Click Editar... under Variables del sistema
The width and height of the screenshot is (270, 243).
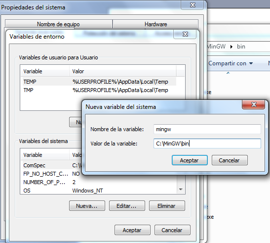[127, 206]
